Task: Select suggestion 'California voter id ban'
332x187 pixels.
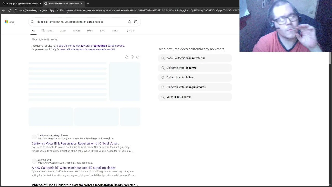Action: point(195,77)
